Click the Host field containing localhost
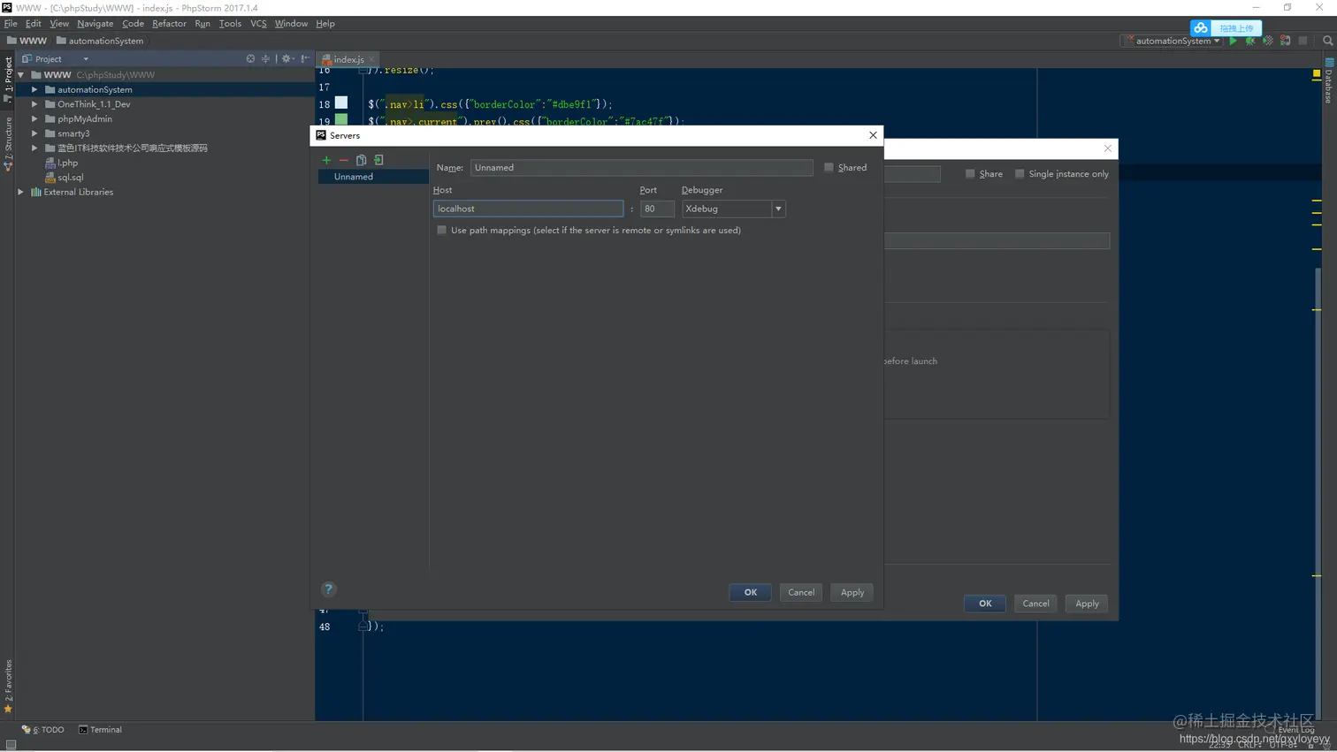 pyautogui.click(x=528, y=209)
